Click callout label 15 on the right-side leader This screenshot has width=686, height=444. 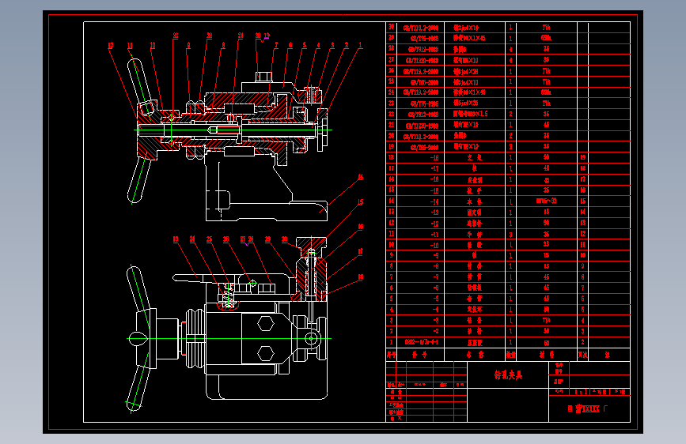361,202
